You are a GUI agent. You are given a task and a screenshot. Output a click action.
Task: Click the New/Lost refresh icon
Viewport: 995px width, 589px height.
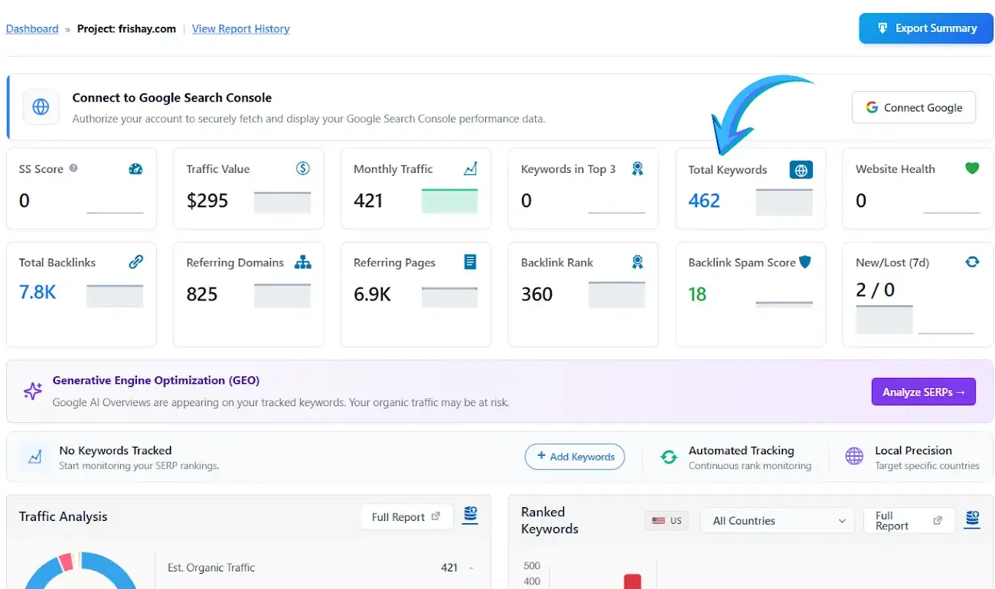(x=972, y=262)
